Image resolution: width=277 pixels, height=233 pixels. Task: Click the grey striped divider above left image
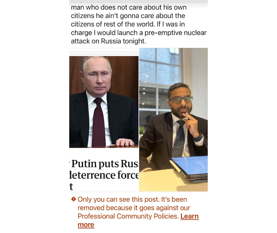click(104, 53)
